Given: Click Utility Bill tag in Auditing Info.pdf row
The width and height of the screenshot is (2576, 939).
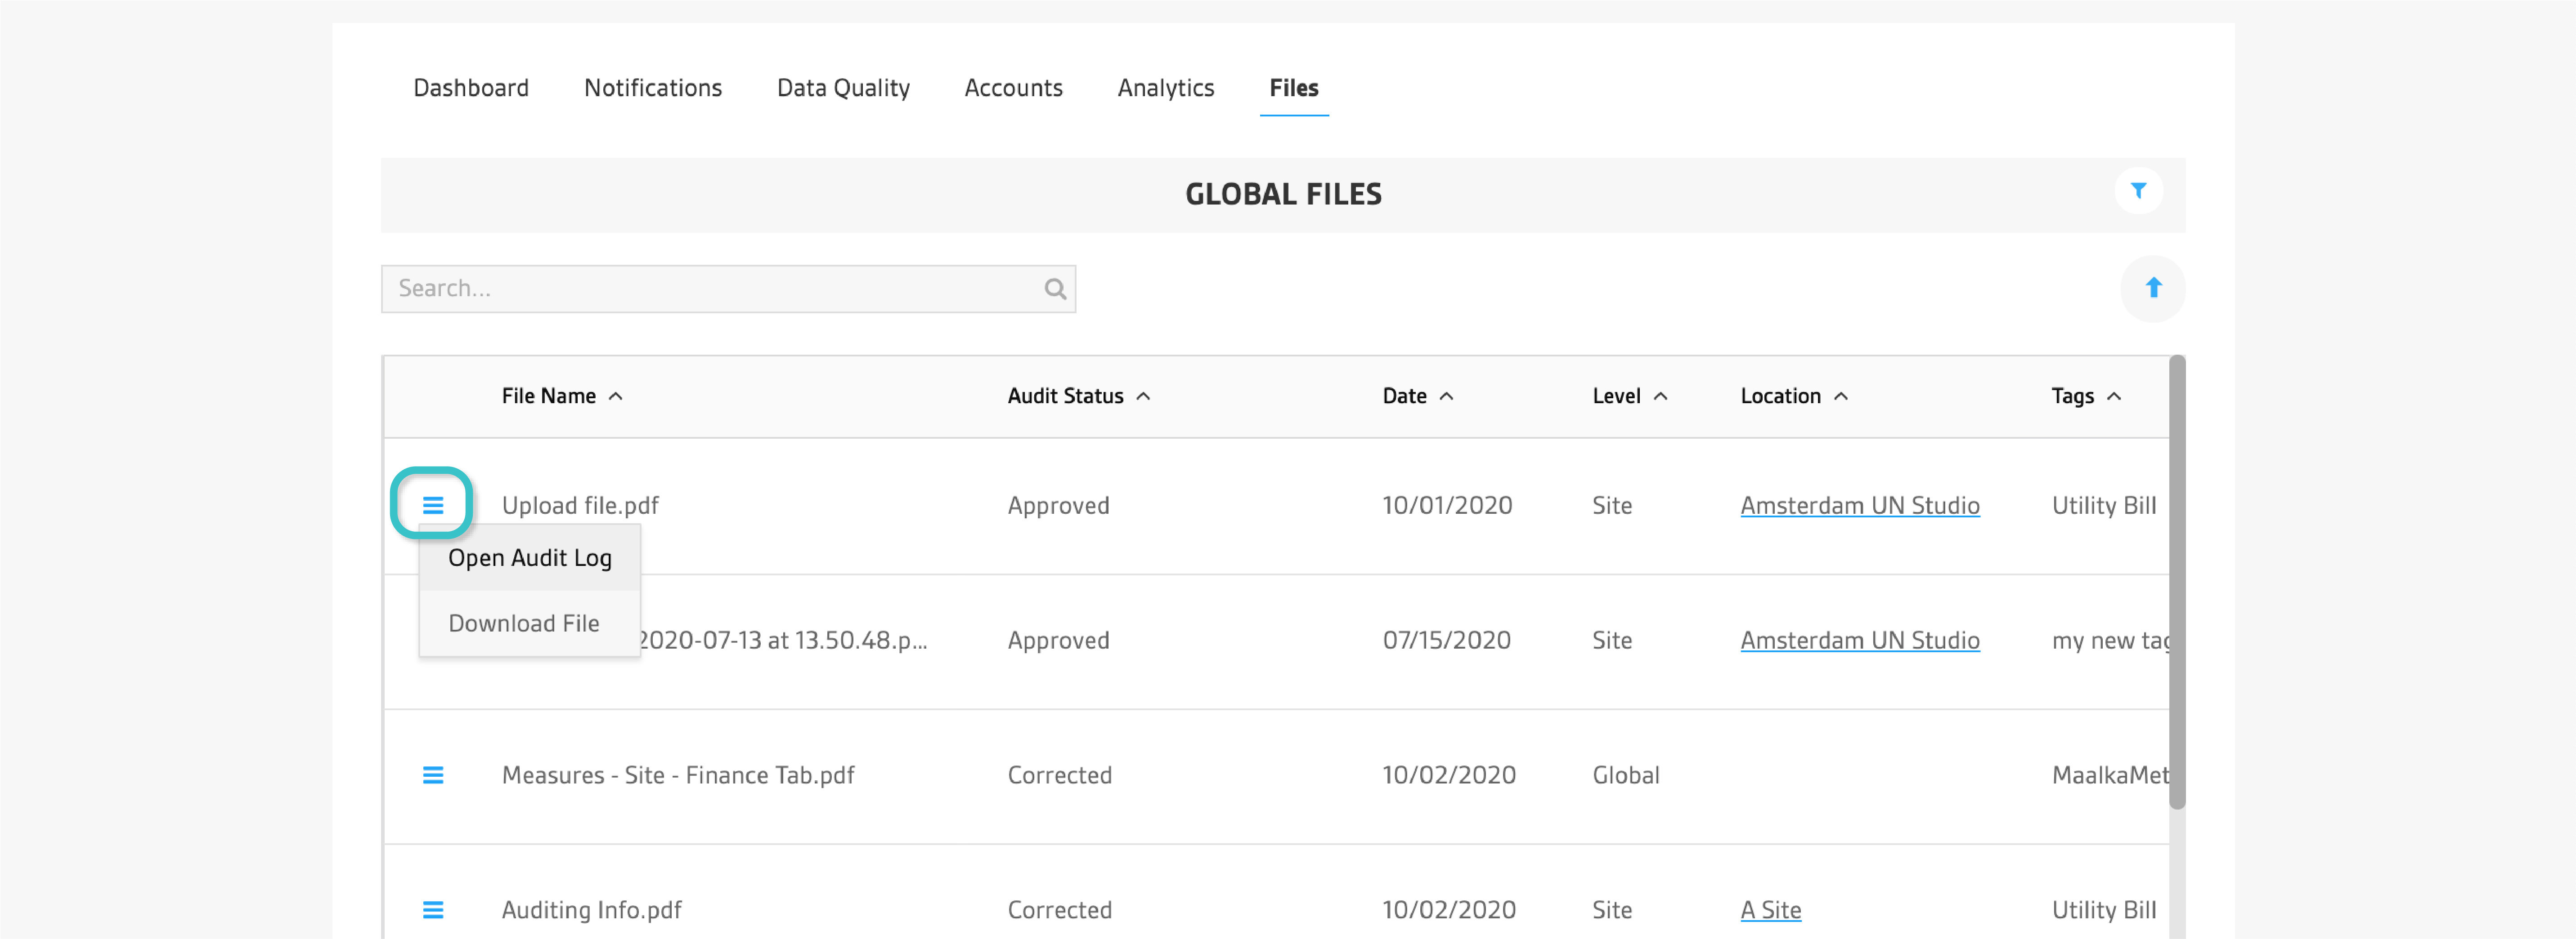Looking at the screenshot, I should 2104,910.
